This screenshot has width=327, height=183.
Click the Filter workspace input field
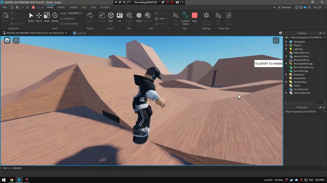(306, 37)
